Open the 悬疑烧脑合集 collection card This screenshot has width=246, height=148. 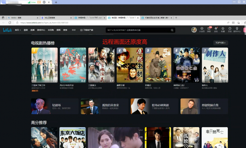[204, 106]
